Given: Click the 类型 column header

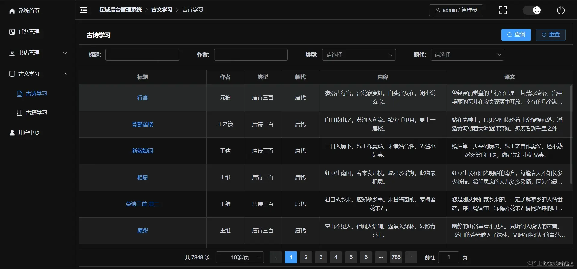Looking at the screenshot, I should point(263,77).
